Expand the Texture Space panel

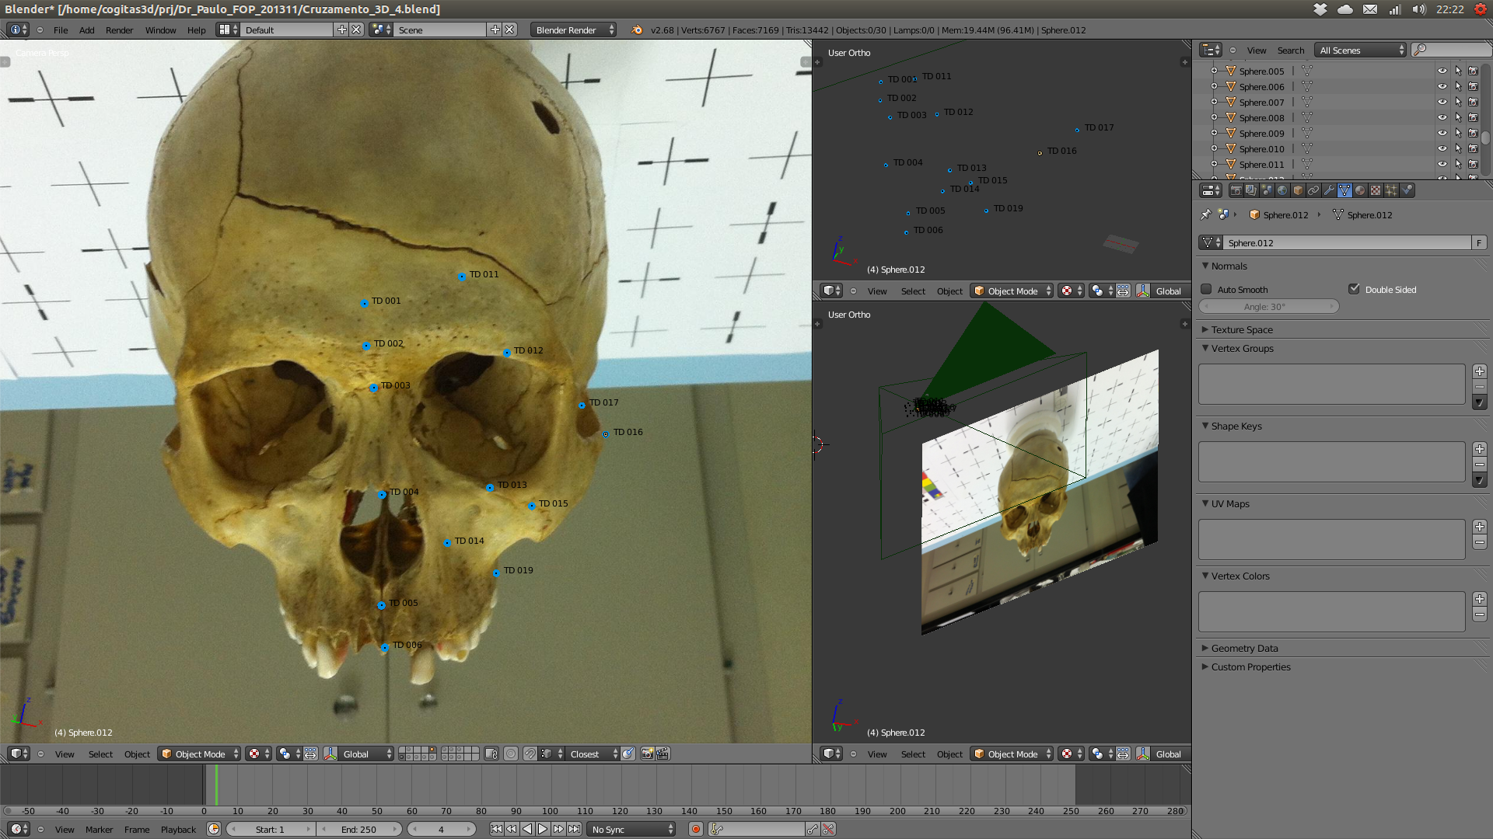[x=1242, y=329]
